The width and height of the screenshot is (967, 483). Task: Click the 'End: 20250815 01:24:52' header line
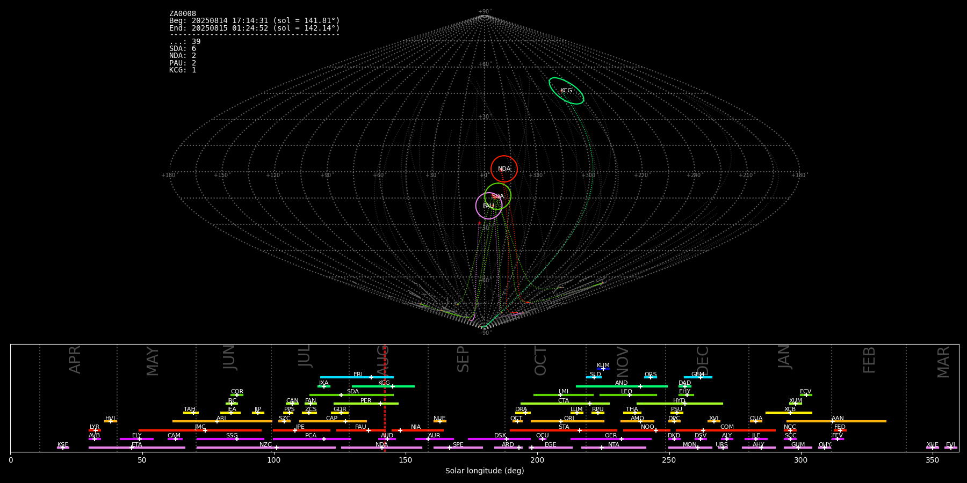(255, 28)
